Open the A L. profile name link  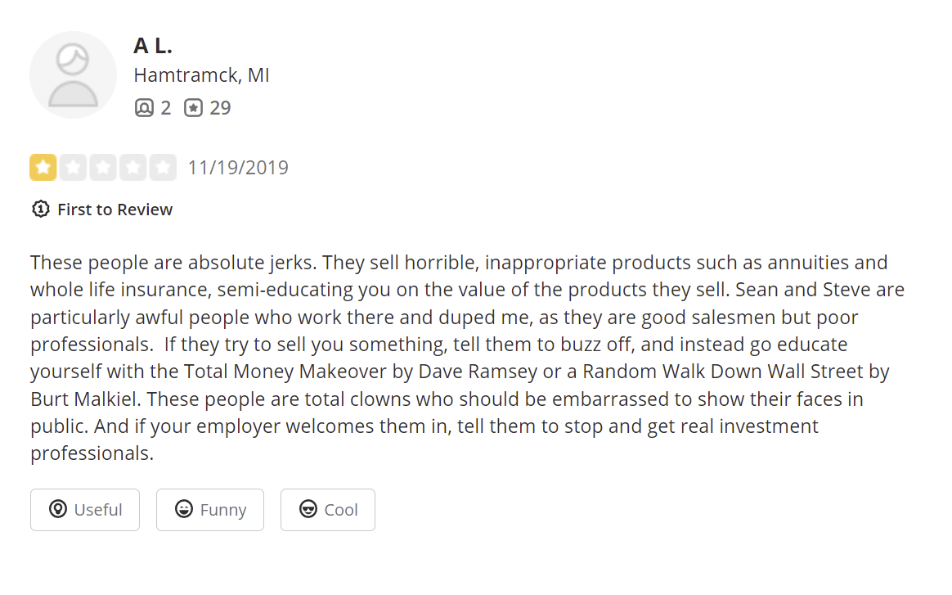point(153,46)
